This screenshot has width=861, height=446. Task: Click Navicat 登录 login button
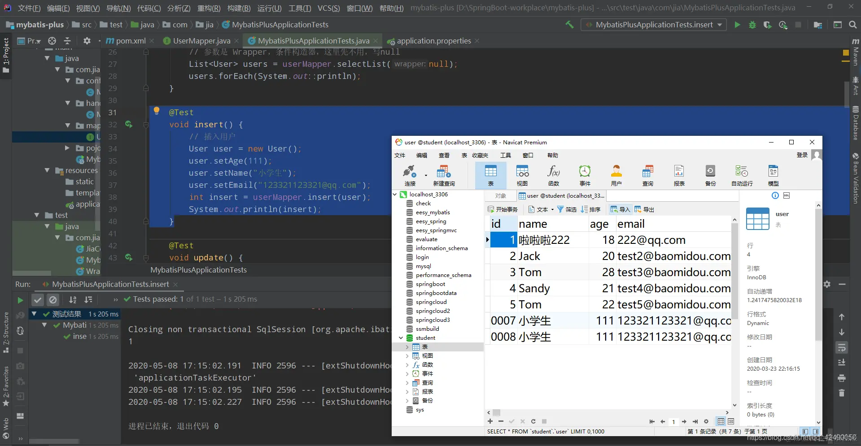(x=802, y=155)
